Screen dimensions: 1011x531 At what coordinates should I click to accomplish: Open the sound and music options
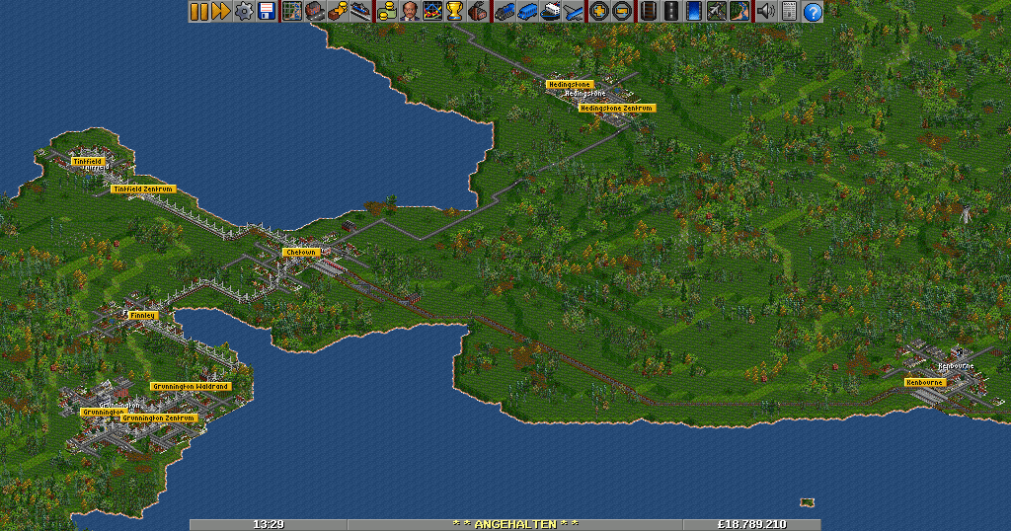[x=765, y=12]
